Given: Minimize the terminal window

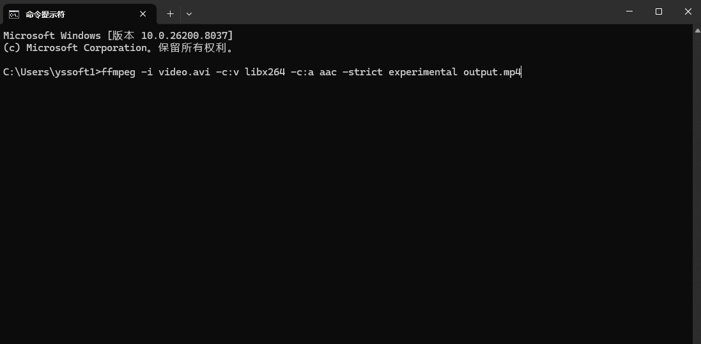Looking at the screenshot, I should click(x=629, y=11).
